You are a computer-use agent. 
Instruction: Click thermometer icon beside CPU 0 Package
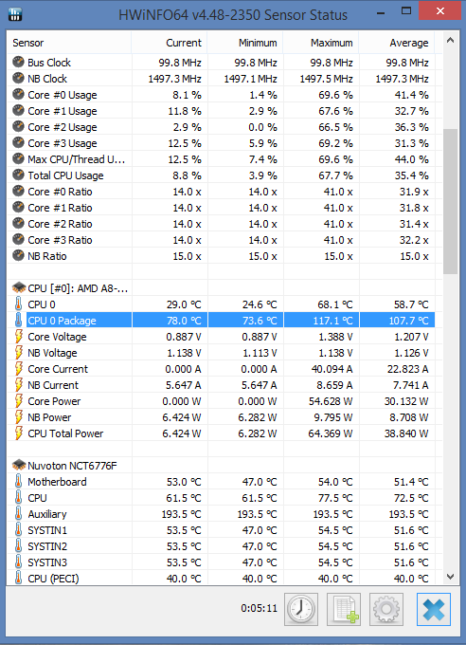(19, 320)
